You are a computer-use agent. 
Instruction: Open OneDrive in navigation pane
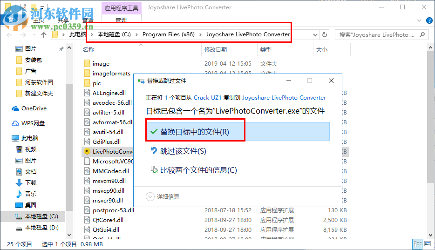pos(29,108)
